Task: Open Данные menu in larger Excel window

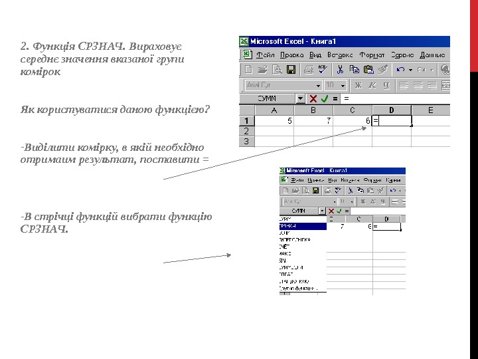Action: pyautogui.click(x=432, y=55)
